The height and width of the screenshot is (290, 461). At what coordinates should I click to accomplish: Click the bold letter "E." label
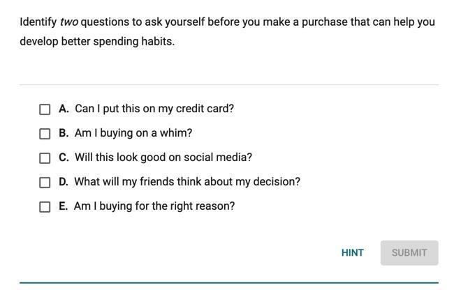(64, 206)
